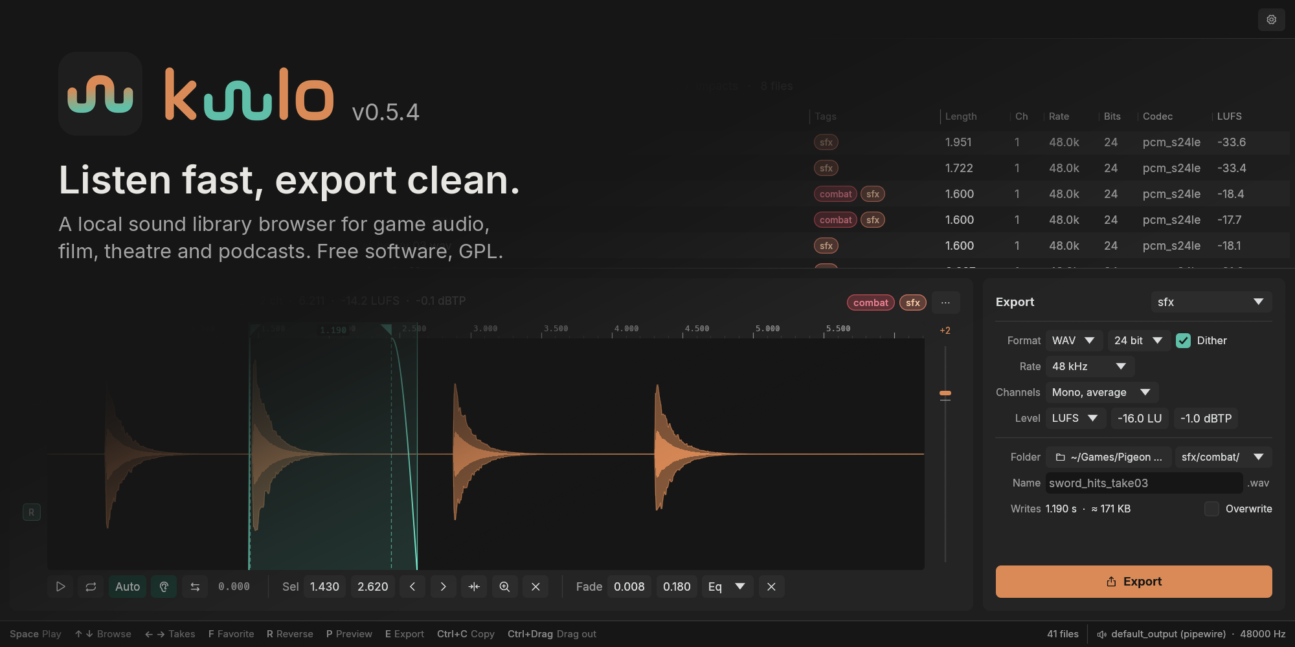1295x647 pixels.
Task: Click the snap-to-center trim icon
Action: (474, 587)
